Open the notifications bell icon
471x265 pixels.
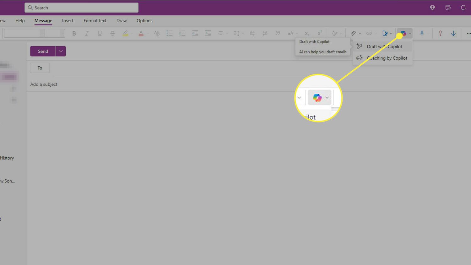point(463,8)
